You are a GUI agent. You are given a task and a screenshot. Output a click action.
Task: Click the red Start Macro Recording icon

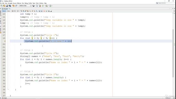[44, 11]
